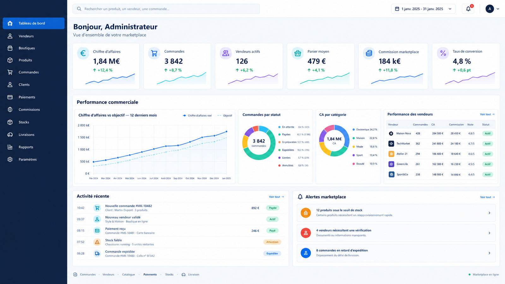Click the stock alert orange icon
The height and width of the screenshot is (284, 505).
(306, 213)
